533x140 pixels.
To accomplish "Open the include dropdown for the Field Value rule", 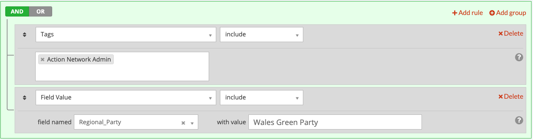I will (x=262, y=98).
